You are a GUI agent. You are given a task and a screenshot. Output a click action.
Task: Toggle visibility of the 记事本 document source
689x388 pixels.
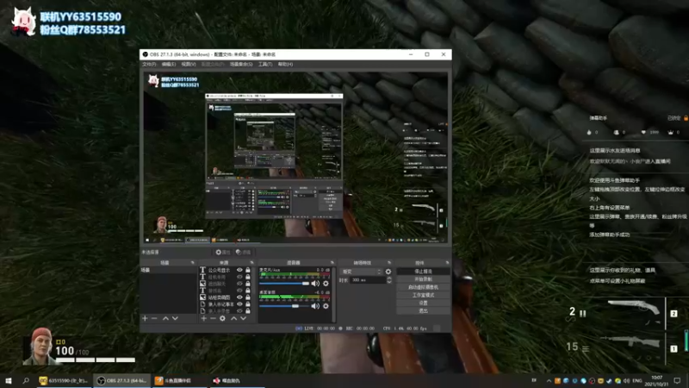[x=239, y=304]
